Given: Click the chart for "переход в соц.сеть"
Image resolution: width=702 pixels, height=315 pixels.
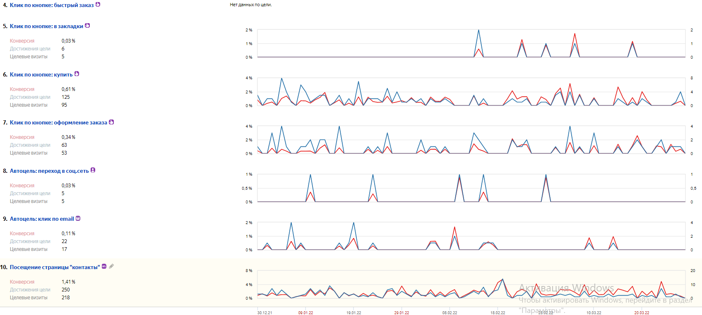Looking at the screenshot, I should 471,188.
